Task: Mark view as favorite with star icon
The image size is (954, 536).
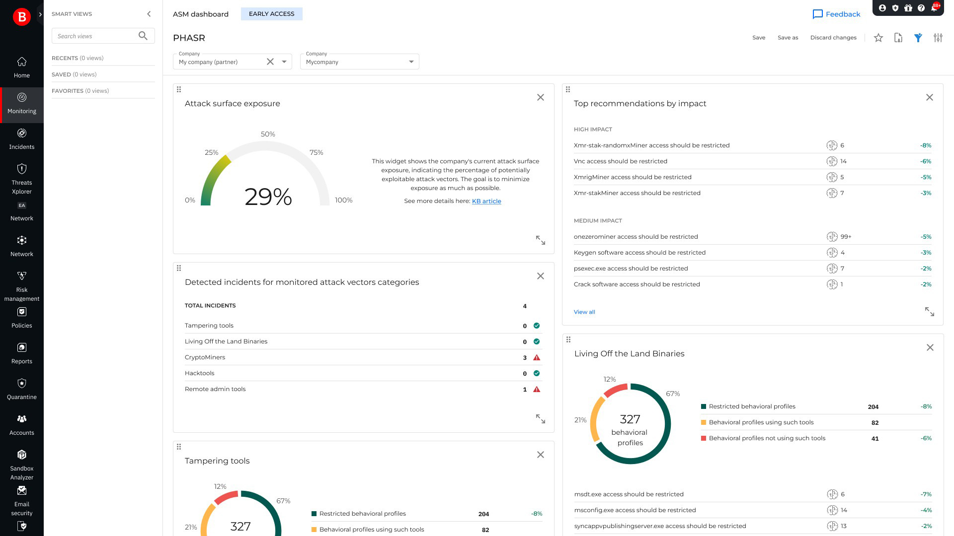Action: pos(878,38)
